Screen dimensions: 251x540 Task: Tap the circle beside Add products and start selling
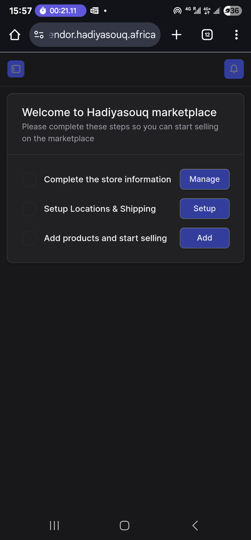tap(29, 238)
